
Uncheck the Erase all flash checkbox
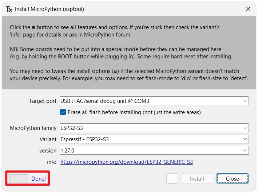coord(63,112)
